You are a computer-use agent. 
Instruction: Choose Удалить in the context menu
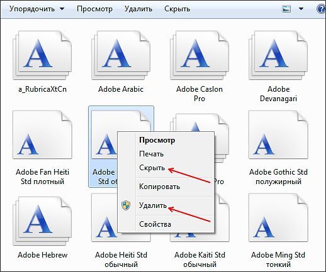[153, 205]
